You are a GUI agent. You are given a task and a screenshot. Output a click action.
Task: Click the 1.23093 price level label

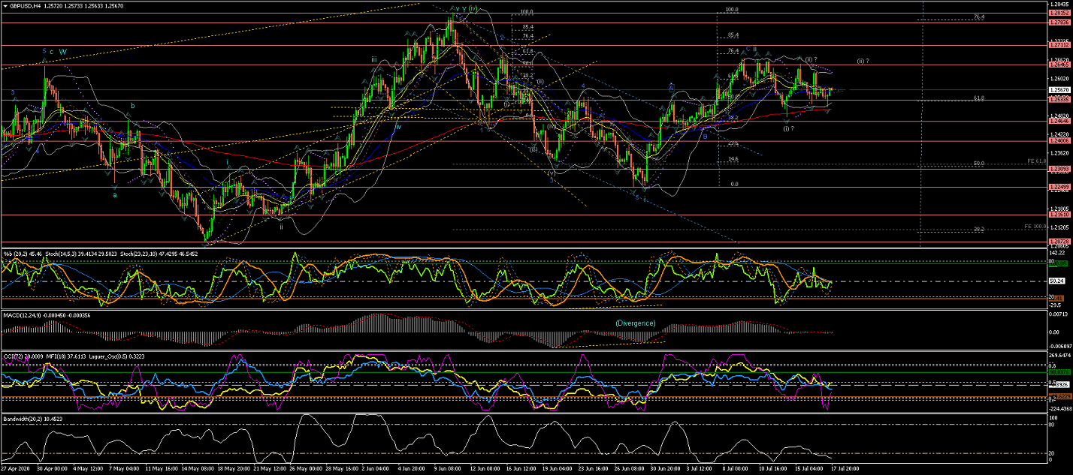click(x=1059, y=169)
